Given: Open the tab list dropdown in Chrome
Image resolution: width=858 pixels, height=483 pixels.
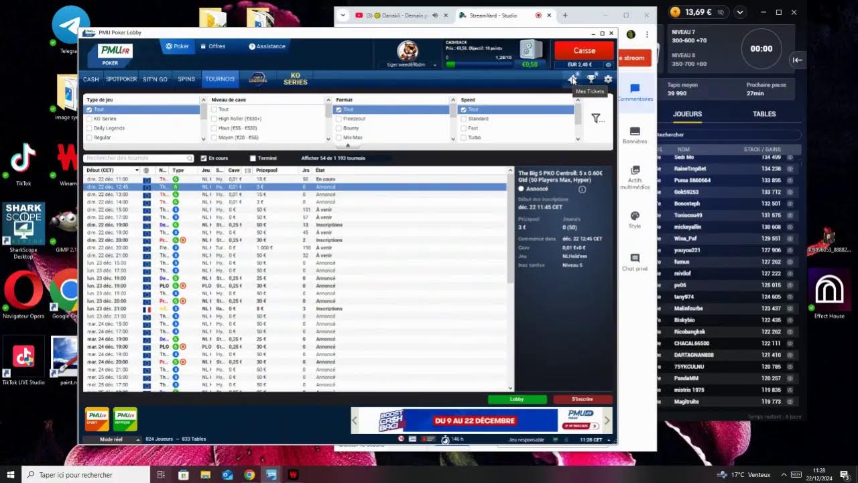Looking at the screenshot, I should 343,15.
